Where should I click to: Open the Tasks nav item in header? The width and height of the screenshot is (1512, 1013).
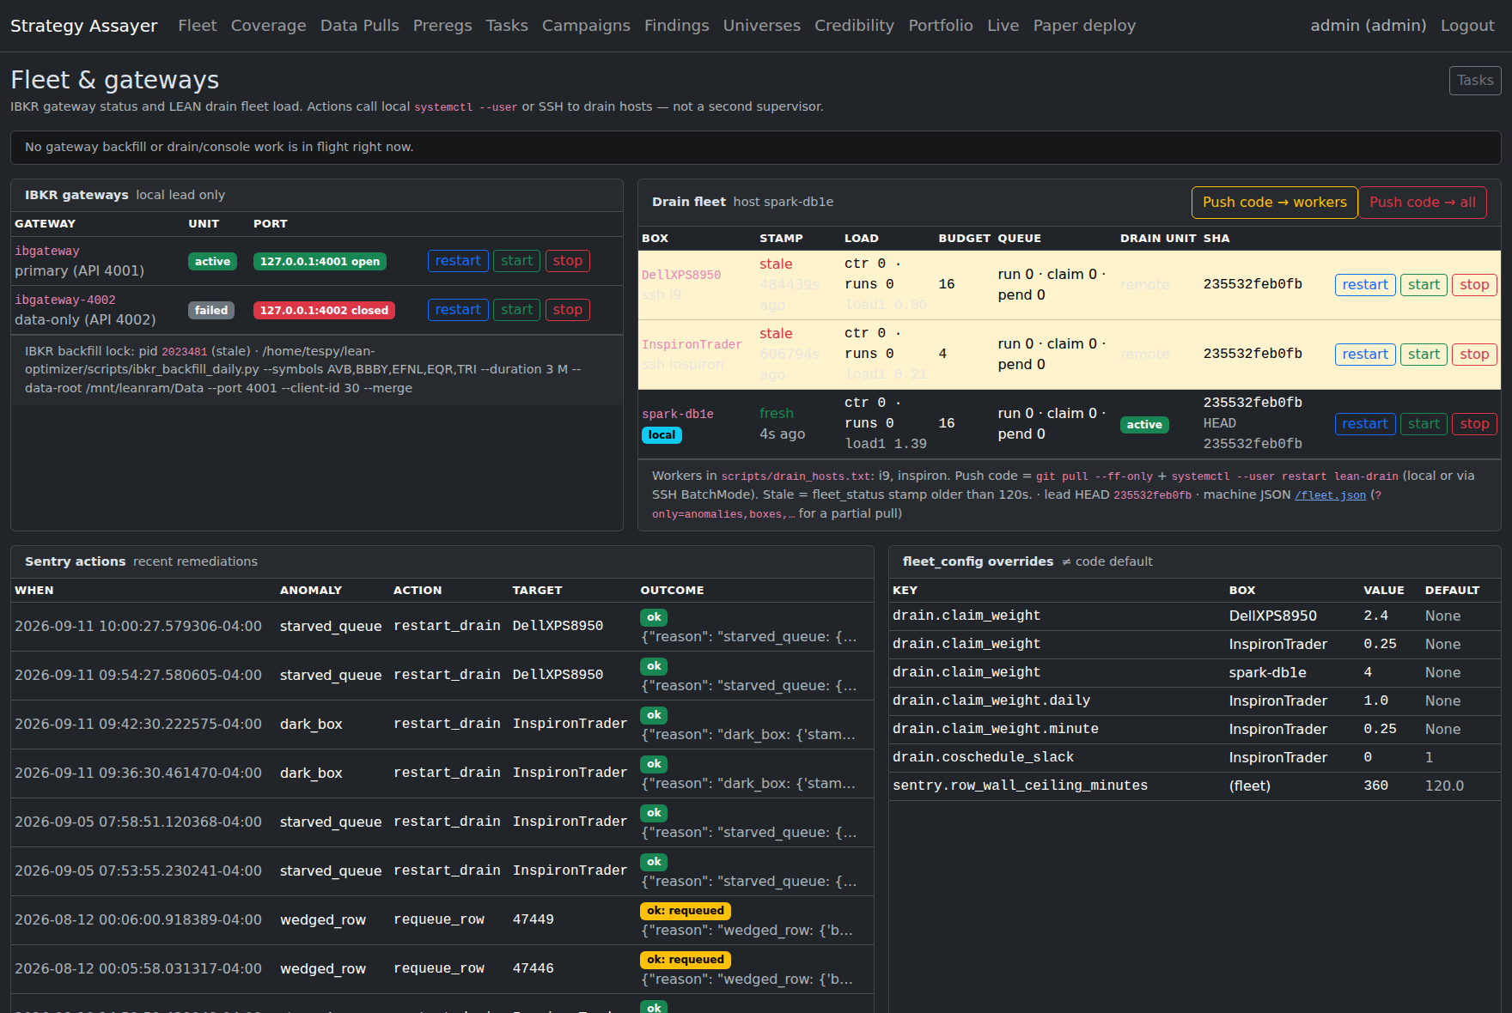[x=507, y=26]
